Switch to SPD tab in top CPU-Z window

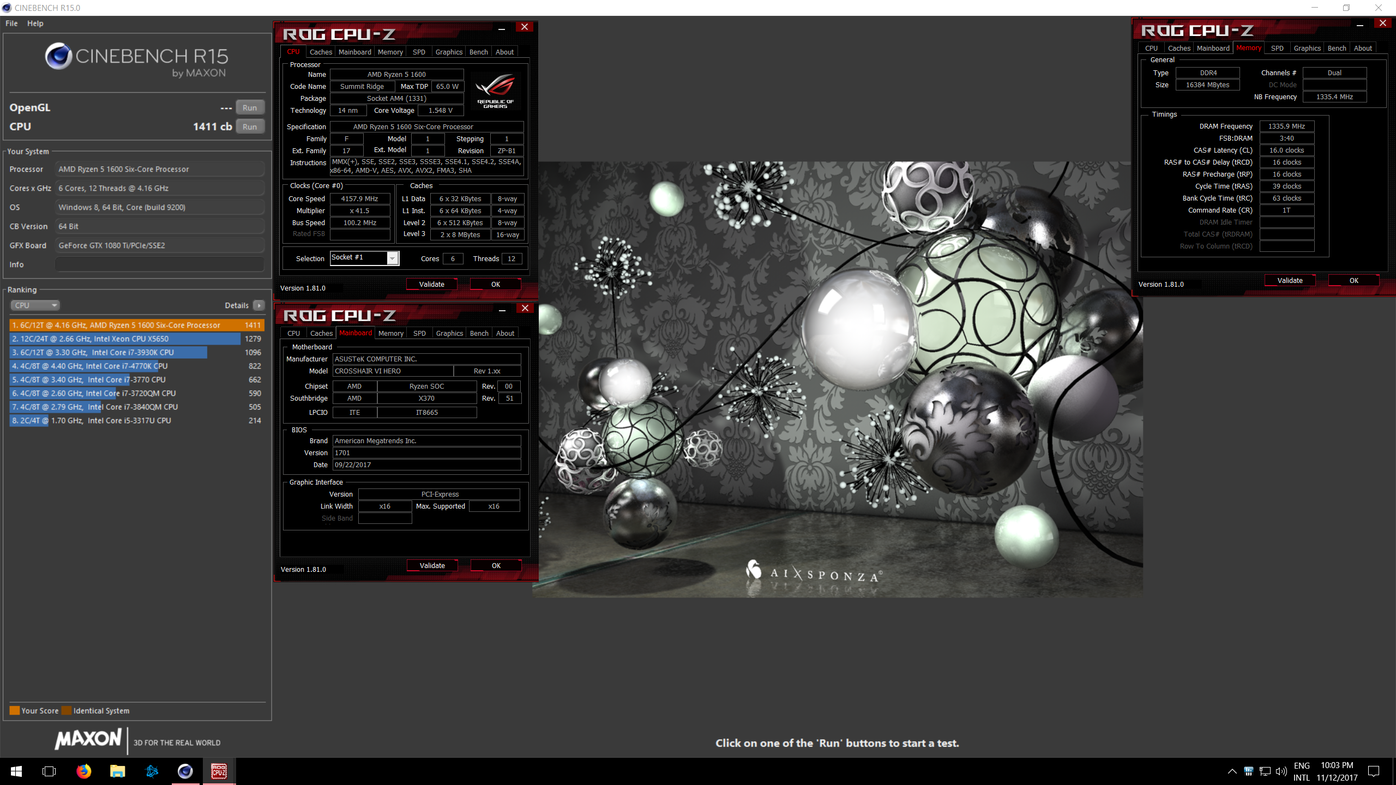coord(419,52)
